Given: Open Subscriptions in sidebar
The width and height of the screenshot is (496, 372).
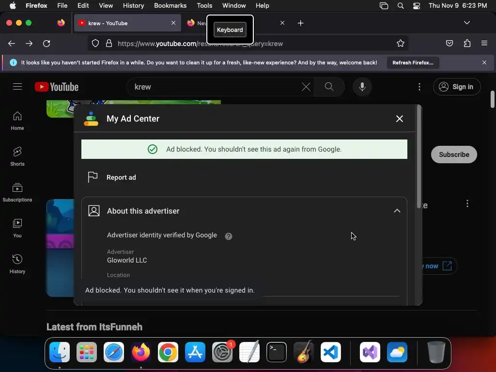Looking at the screenshot, I should coord(17,192).
